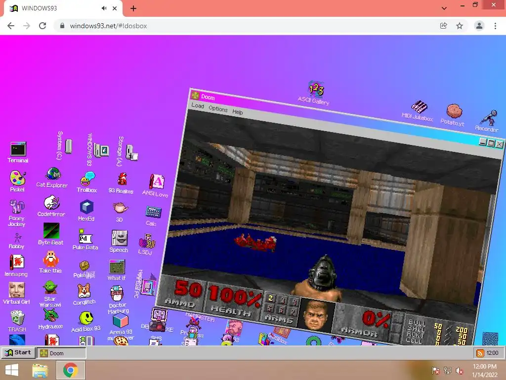Open Chrome three-dot menu
This screenshot has width=506, height=380.
495,26
